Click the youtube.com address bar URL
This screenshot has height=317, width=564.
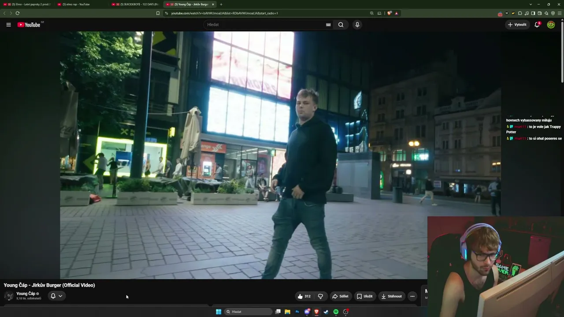(x=224, y=13)
